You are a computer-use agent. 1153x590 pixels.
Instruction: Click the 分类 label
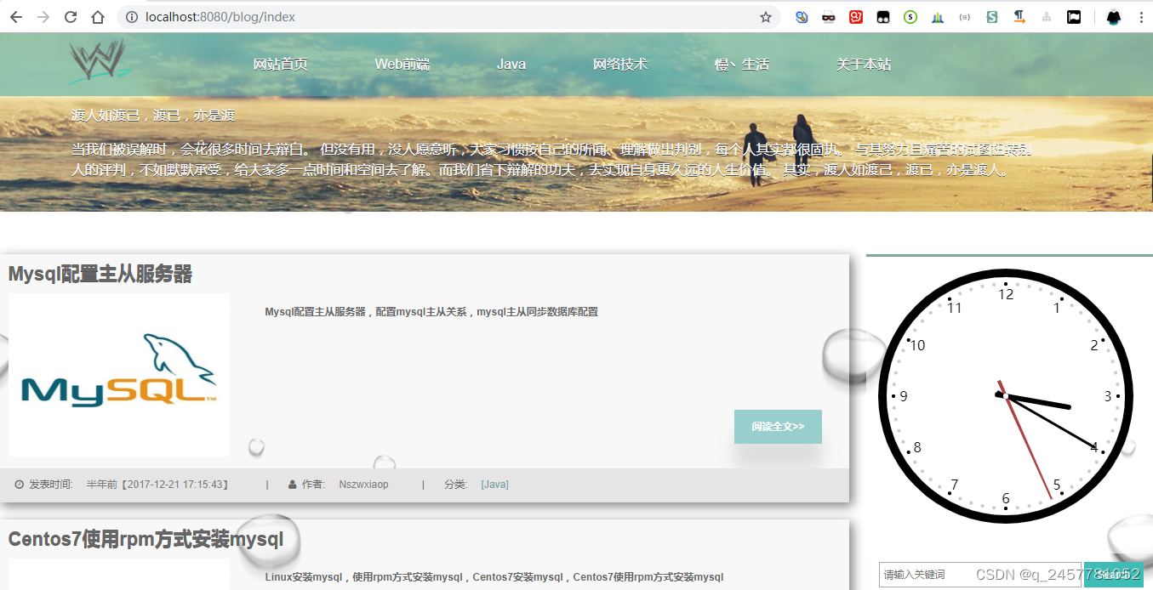[456, 485]
